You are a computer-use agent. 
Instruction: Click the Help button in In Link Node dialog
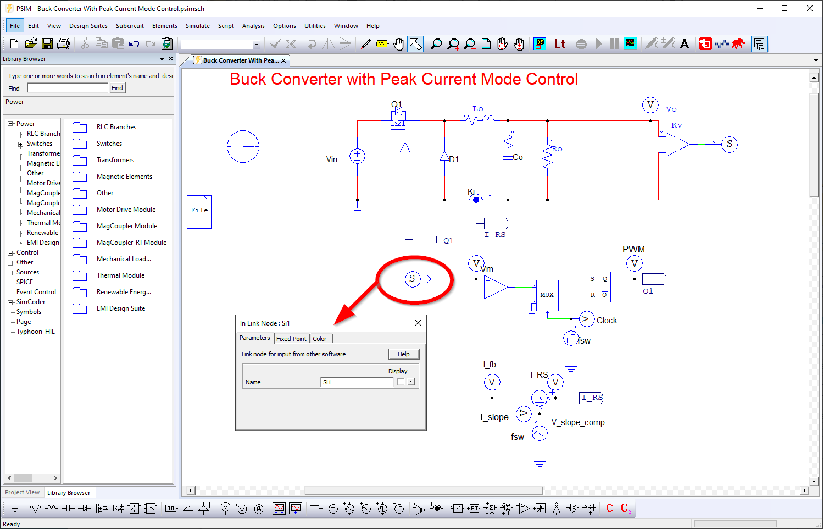pyautogui.click(x=404, y=354)
